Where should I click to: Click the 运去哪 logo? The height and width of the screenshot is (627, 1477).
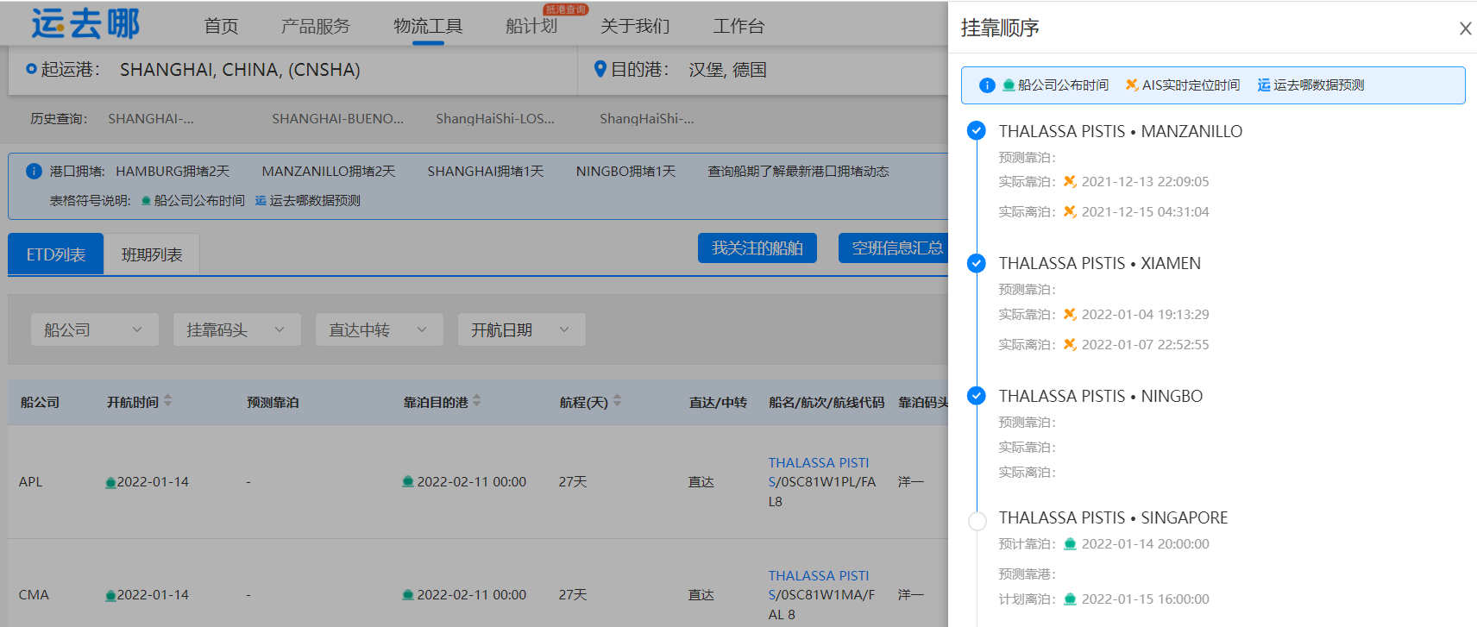click(85, 23)
